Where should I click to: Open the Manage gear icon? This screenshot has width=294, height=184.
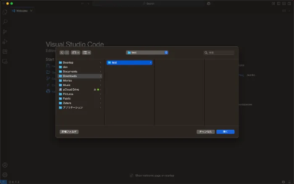click(x=5, y=174)
